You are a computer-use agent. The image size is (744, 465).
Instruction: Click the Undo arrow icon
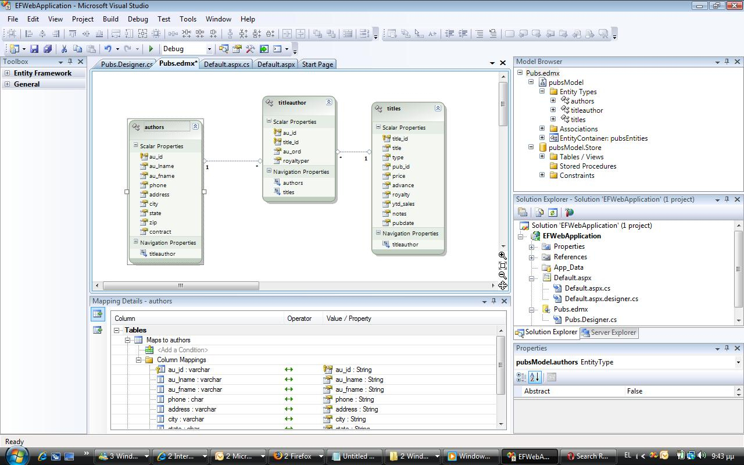point(108,49)
